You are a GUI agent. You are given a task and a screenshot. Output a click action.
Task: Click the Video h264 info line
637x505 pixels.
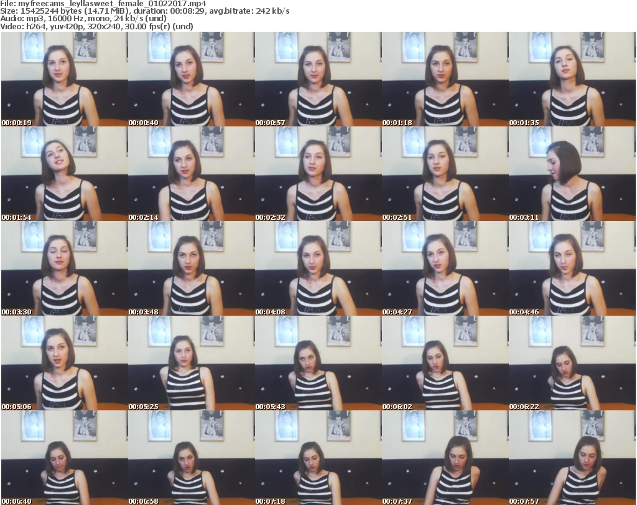(x=96, y=26)
